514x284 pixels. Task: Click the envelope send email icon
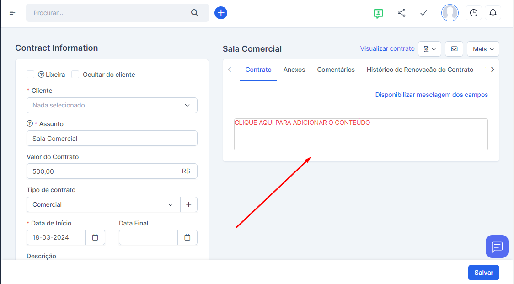(454, 49)
